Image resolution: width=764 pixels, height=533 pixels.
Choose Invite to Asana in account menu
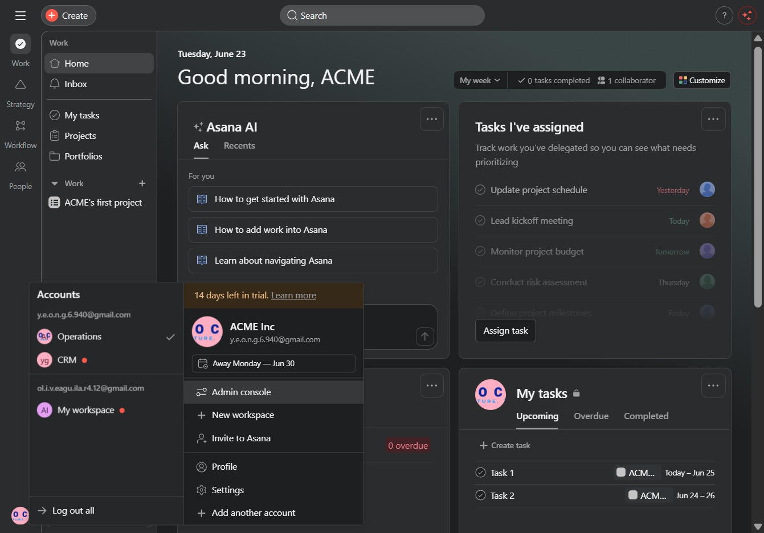click(x=273, y=438)
